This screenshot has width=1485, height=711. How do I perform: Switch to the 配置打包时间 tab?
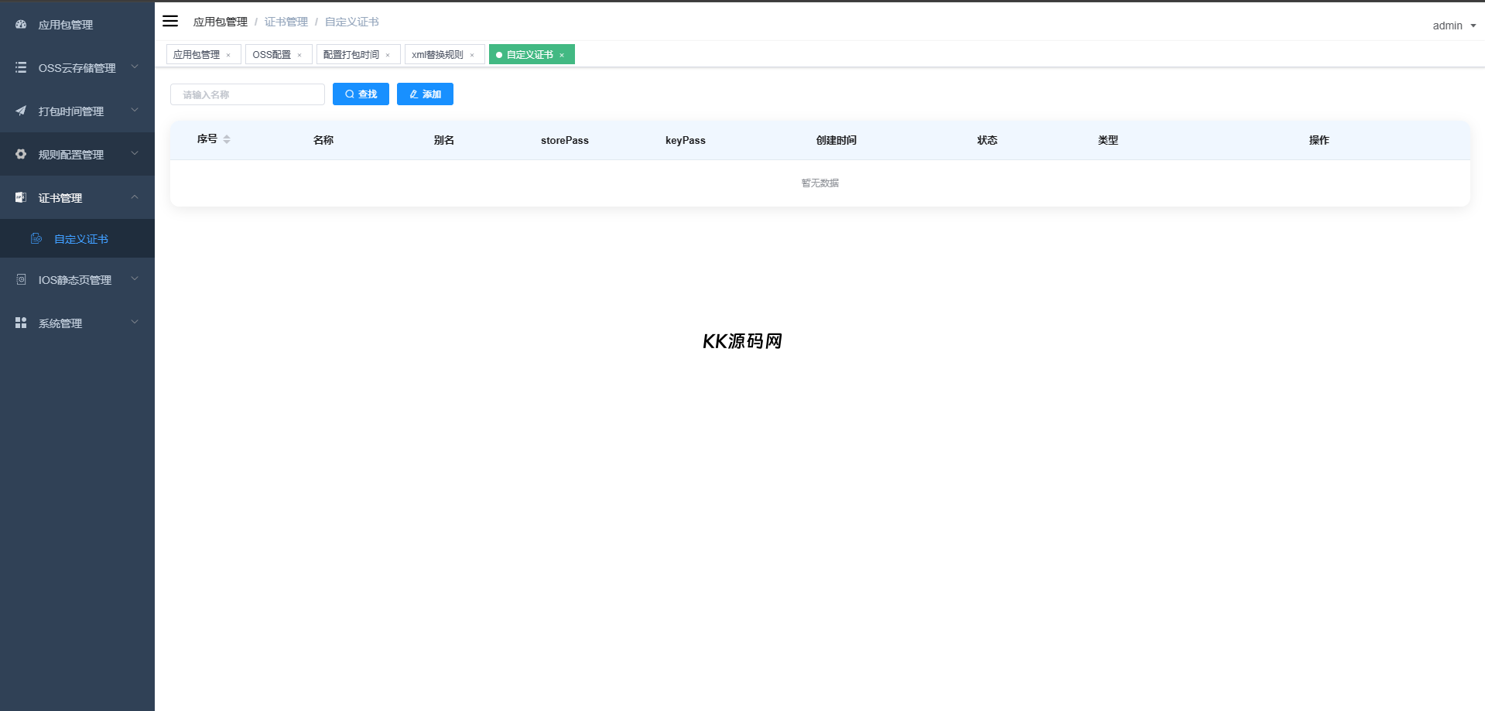(x=351, y=55)
